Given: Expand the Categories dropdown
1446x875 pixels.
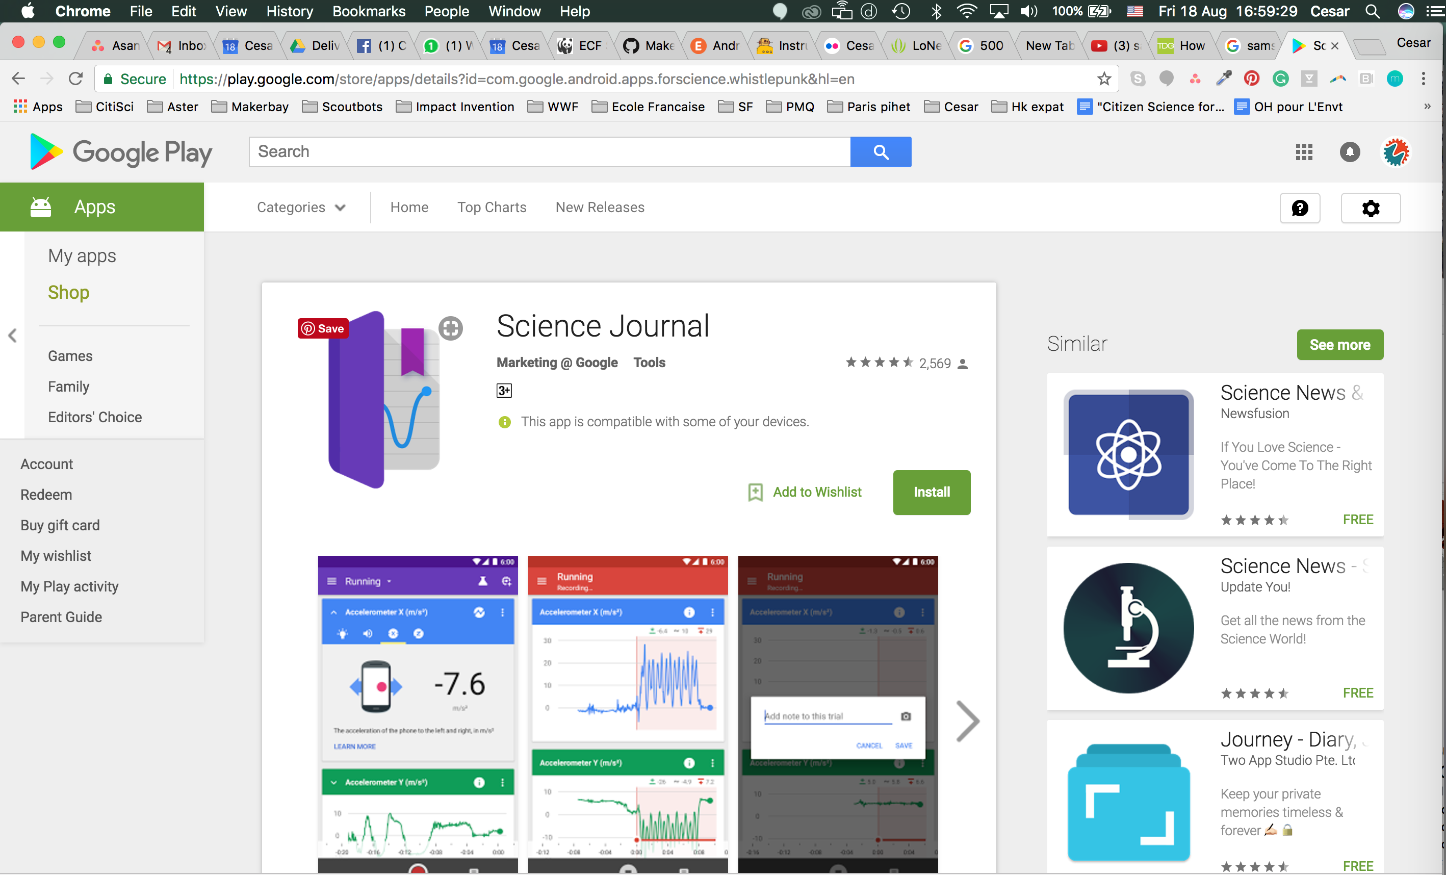Looking at the screenshot, I should pos(300,207).
